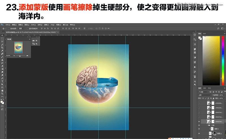The image size is (226, 139).
Task: Open the blend mode 正常 dropdown
Action: (x=205, y=95)
